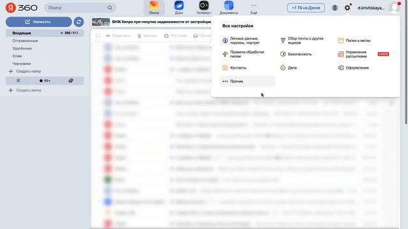Click the Все настройки heading link
Screen dimensions: 408x229
pos(238,25)
